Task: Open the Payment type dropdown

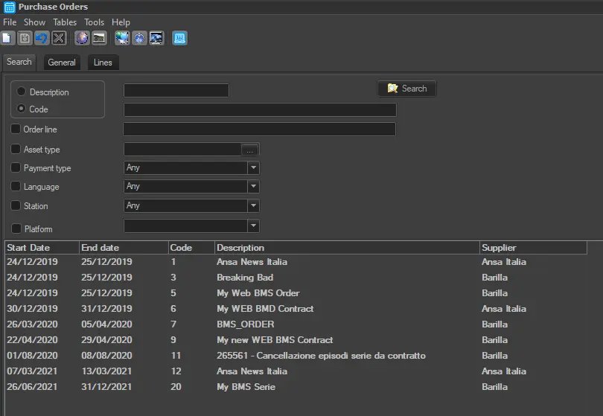Action: tap(253, 168)
